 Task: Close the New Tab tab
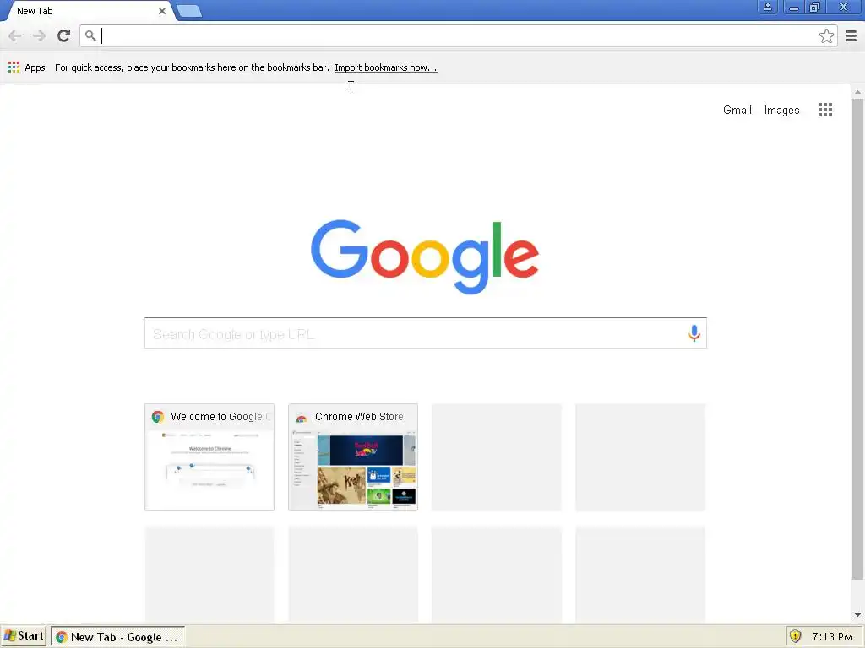[x=161, y=11]
